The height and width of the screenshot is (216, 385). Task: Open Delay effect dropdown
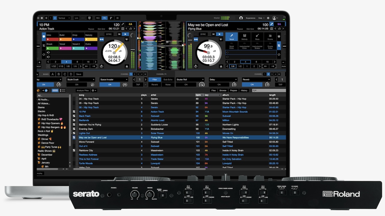click(x=223, y=79)
